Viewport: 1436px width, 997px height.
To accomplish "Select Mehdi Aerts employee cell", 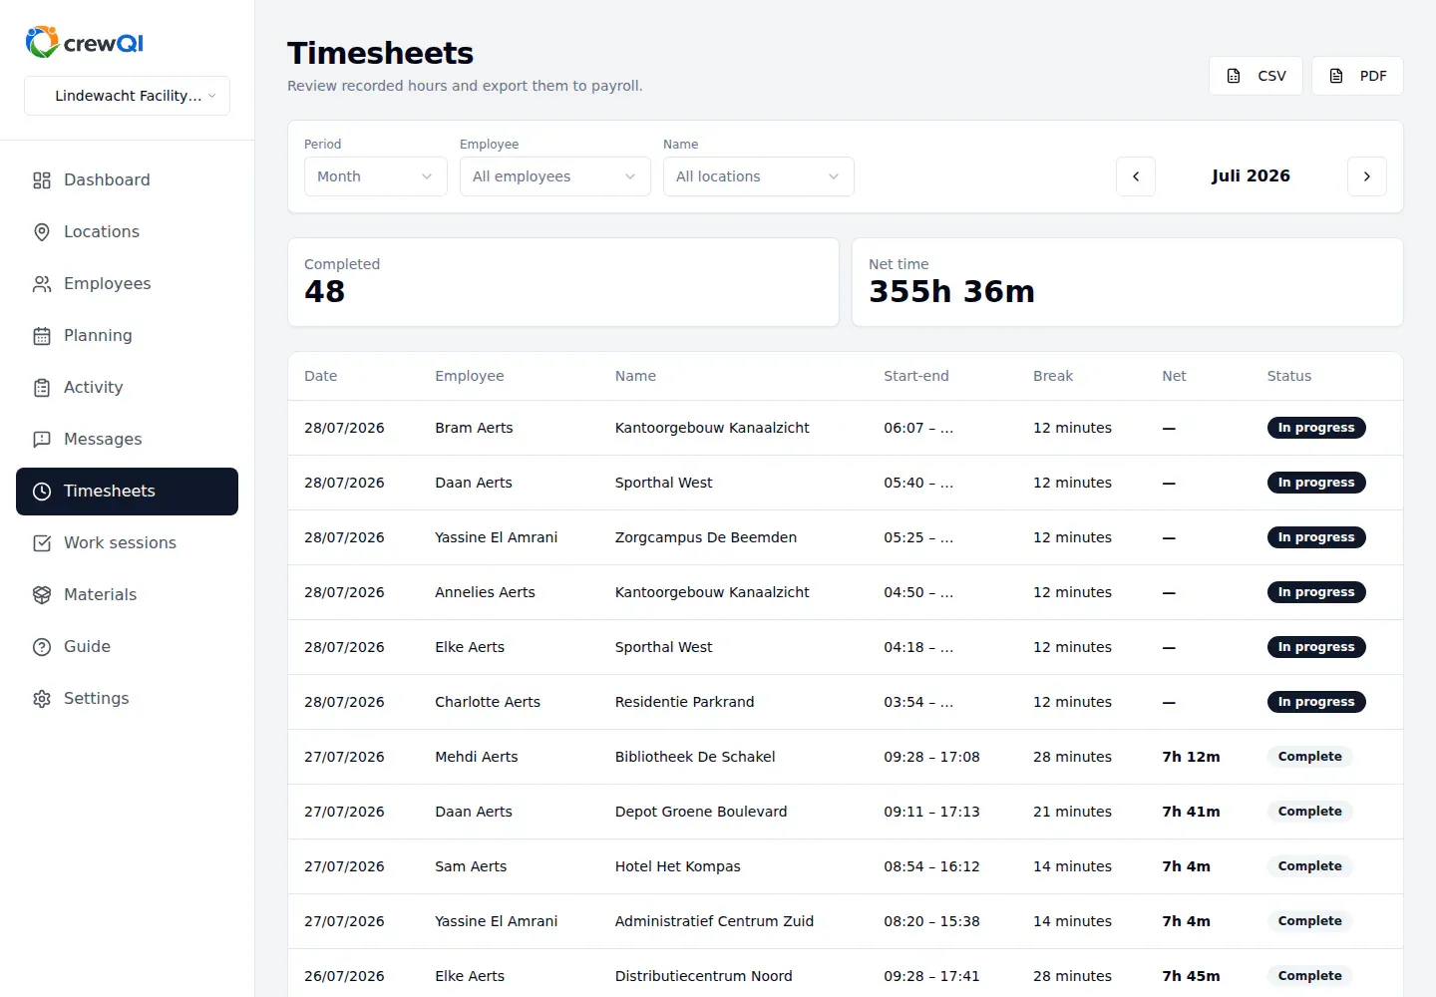I will click(x=477, y=757).
